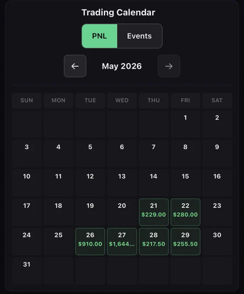This screenshot has width=244, height=294.
Task: Open May 21 cell showing $229.00
Action: [x=154, y=212]
